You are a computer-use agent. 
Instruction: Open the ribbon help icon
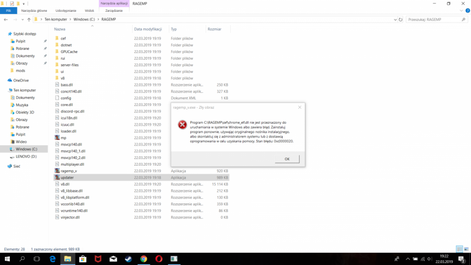pos(468,10)
